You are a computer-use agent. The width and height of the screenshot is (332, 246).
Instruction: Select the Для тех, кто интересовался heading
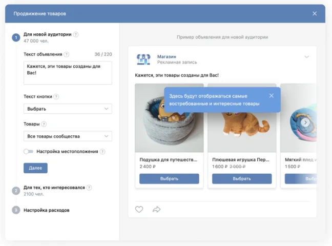(54, 188)
